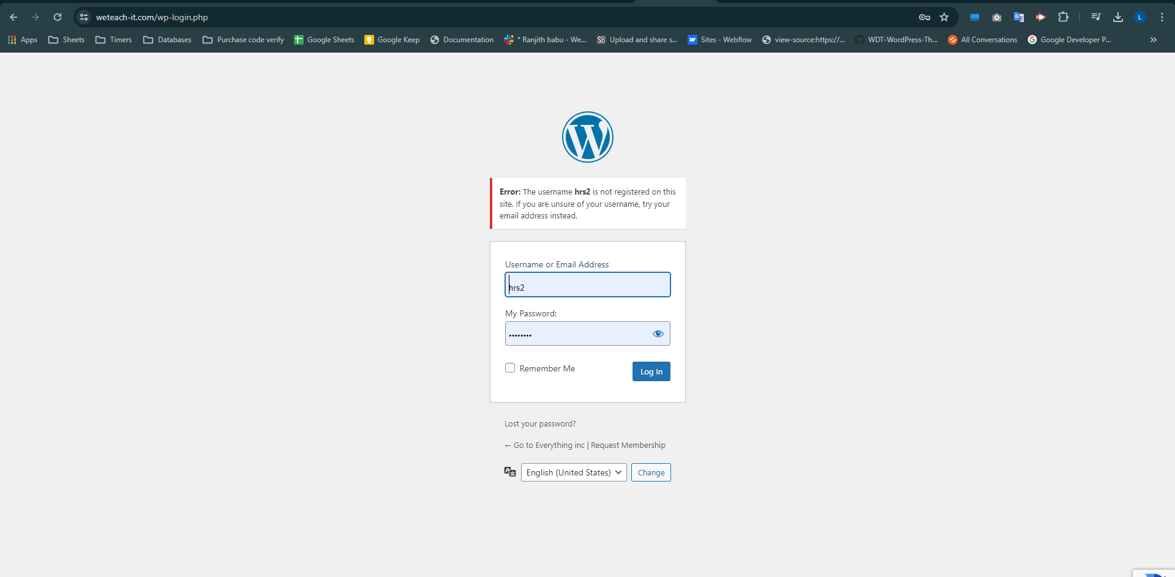Open the Google Keep bookmark
Viewport: 1175px width, 577px height.
[x=392, y=40]
